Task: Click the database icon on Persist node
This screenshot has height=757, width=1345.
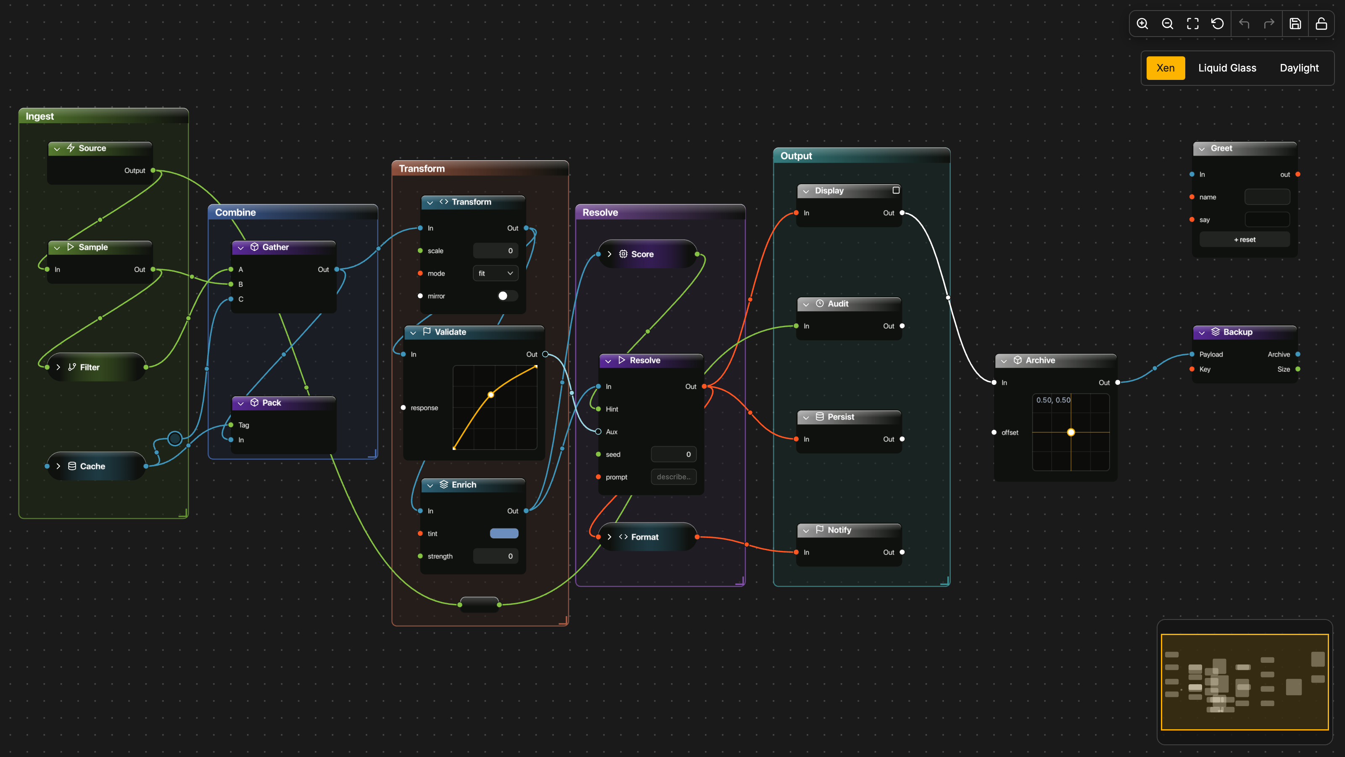Action: pyautogui.click(x=820, y=416)
